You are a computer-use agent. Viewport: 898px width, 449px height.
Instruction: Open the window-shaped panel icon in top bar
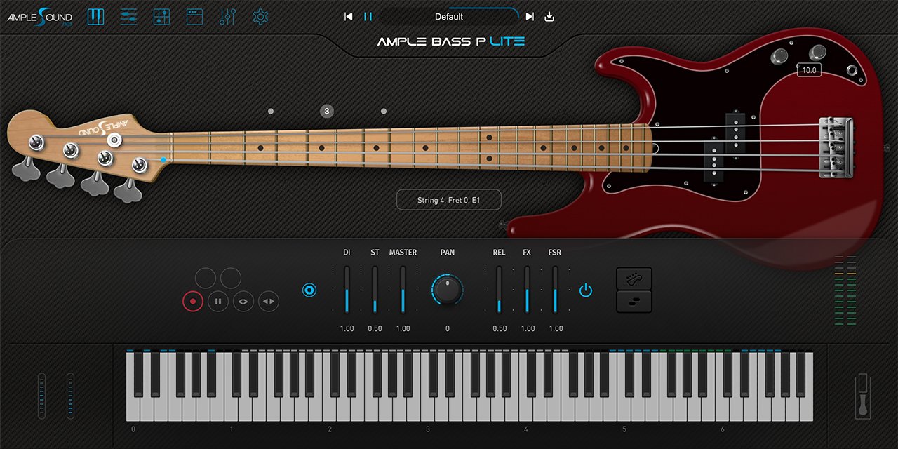coord(194,17)
